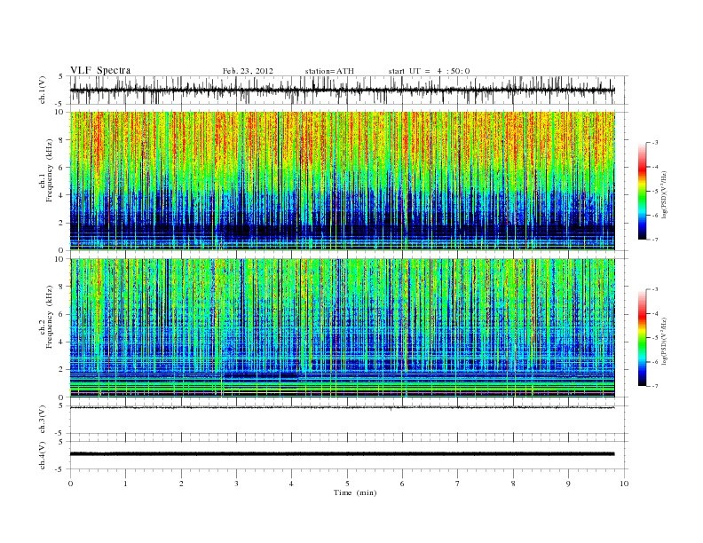Click the 'Feb. 23, 2012' date label
Image resolution: width=703 pixels, height=543 pixels.
point(248,71)
